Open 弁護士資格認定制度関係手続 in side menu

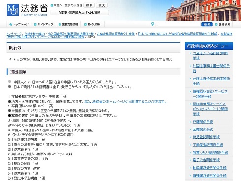pyautogui.click(x=211, y=81)
